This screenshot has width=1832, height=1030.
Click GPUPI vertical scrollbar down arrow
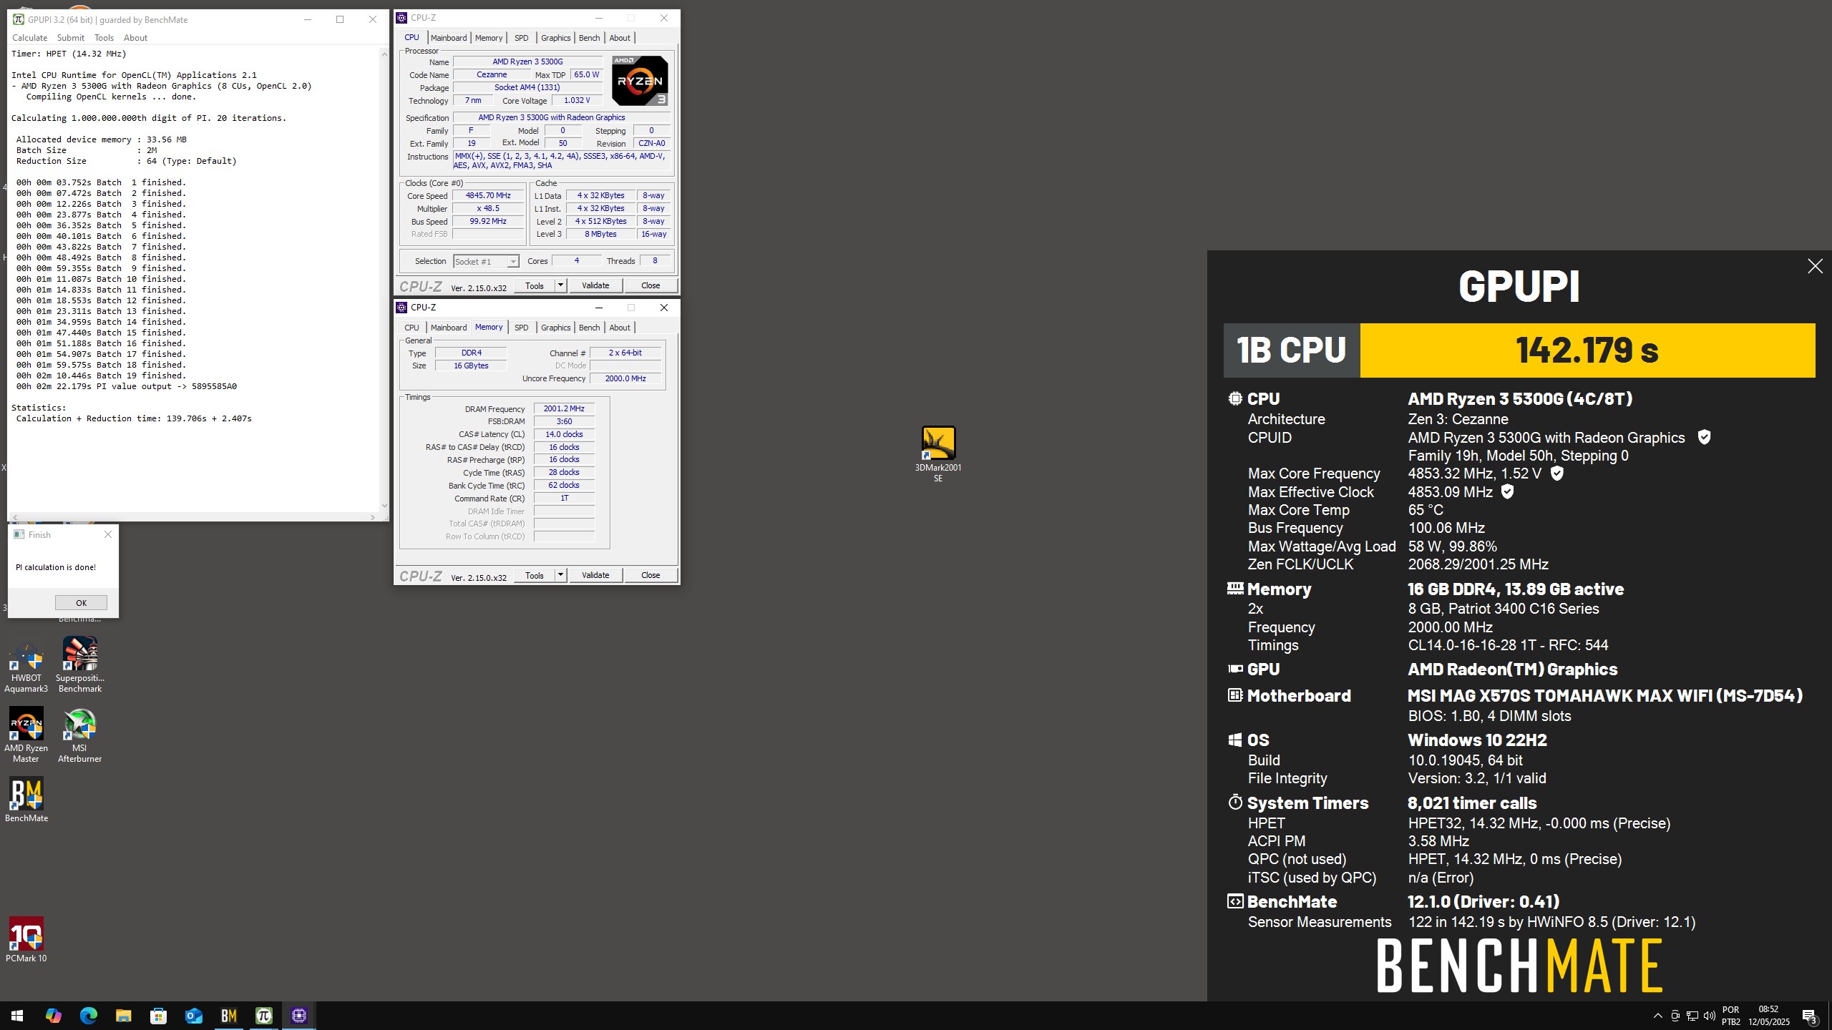(384, 506)
